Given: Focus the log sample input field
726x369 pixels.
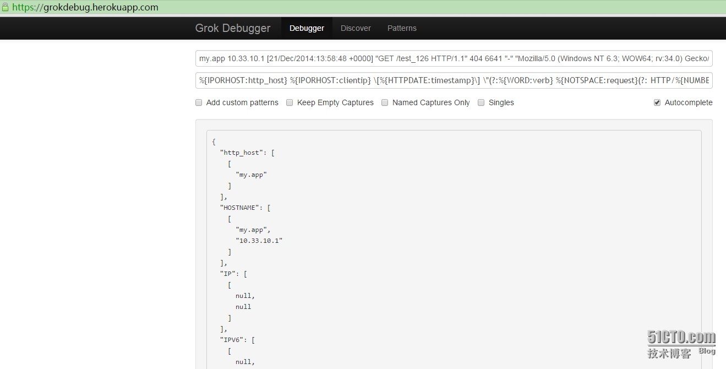Looking at the screenshot, I should [454, 58].
